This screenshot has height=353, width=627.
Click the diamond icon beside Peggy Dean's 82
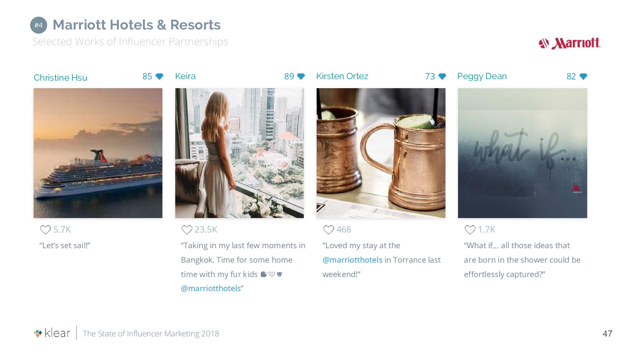(583, 76)
